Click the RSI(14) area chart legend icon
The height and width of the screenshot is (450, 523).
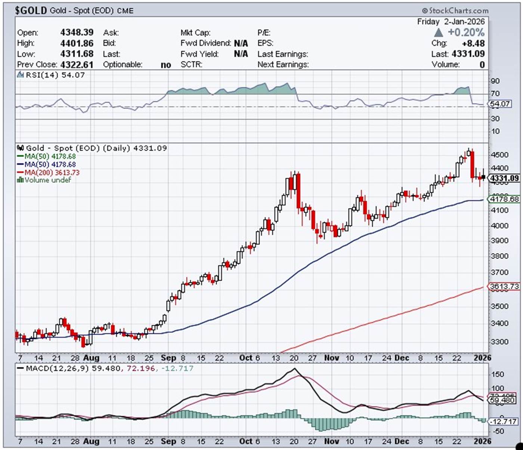[21, 75]
